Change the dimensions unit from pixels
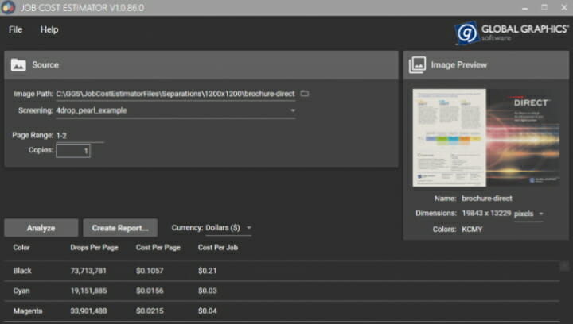 (528, 214)
